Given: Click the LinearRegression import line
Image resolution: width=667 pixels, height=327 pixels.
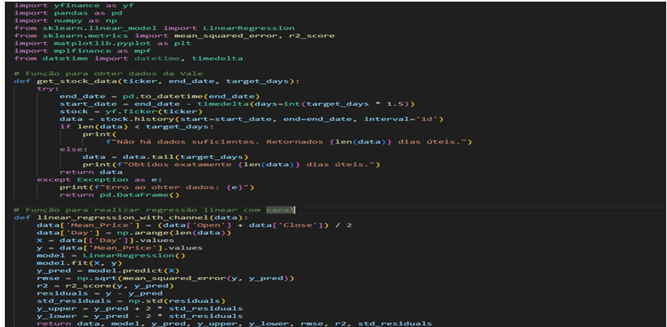Looking at the screenshot, I should [154, 28].
